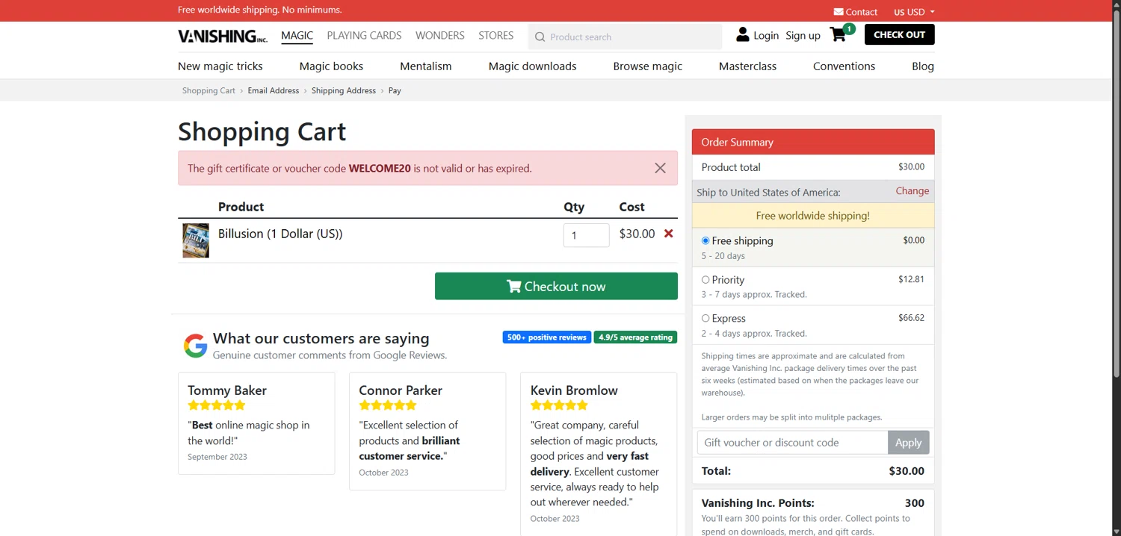The height and width of the screenshot is (536, 1121).
Task: Open the US USD currency dropdown
Action: (914, 12)
